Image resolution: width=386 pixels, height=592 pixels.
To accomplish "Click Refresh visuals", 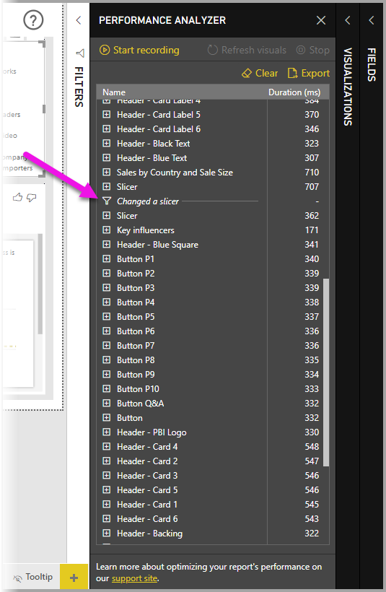I will tap(247, 51).
